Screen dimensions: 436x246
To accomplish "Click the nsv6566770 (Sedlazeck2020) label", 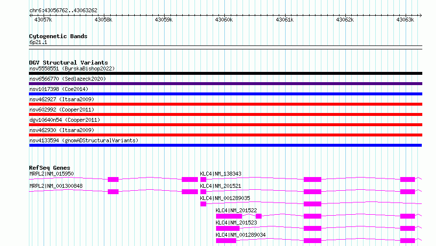I will point(68,79).
